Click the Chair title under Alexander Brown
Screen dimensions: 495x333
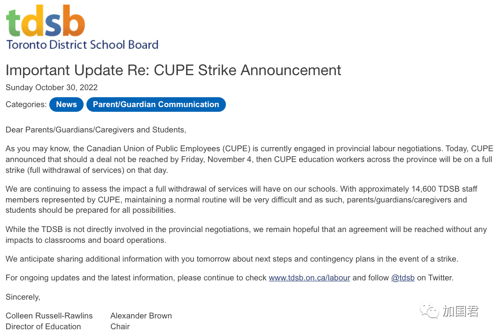pos(120,326)
